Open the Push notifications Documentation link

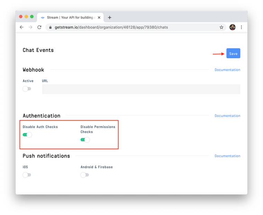[x=227, y=156]
